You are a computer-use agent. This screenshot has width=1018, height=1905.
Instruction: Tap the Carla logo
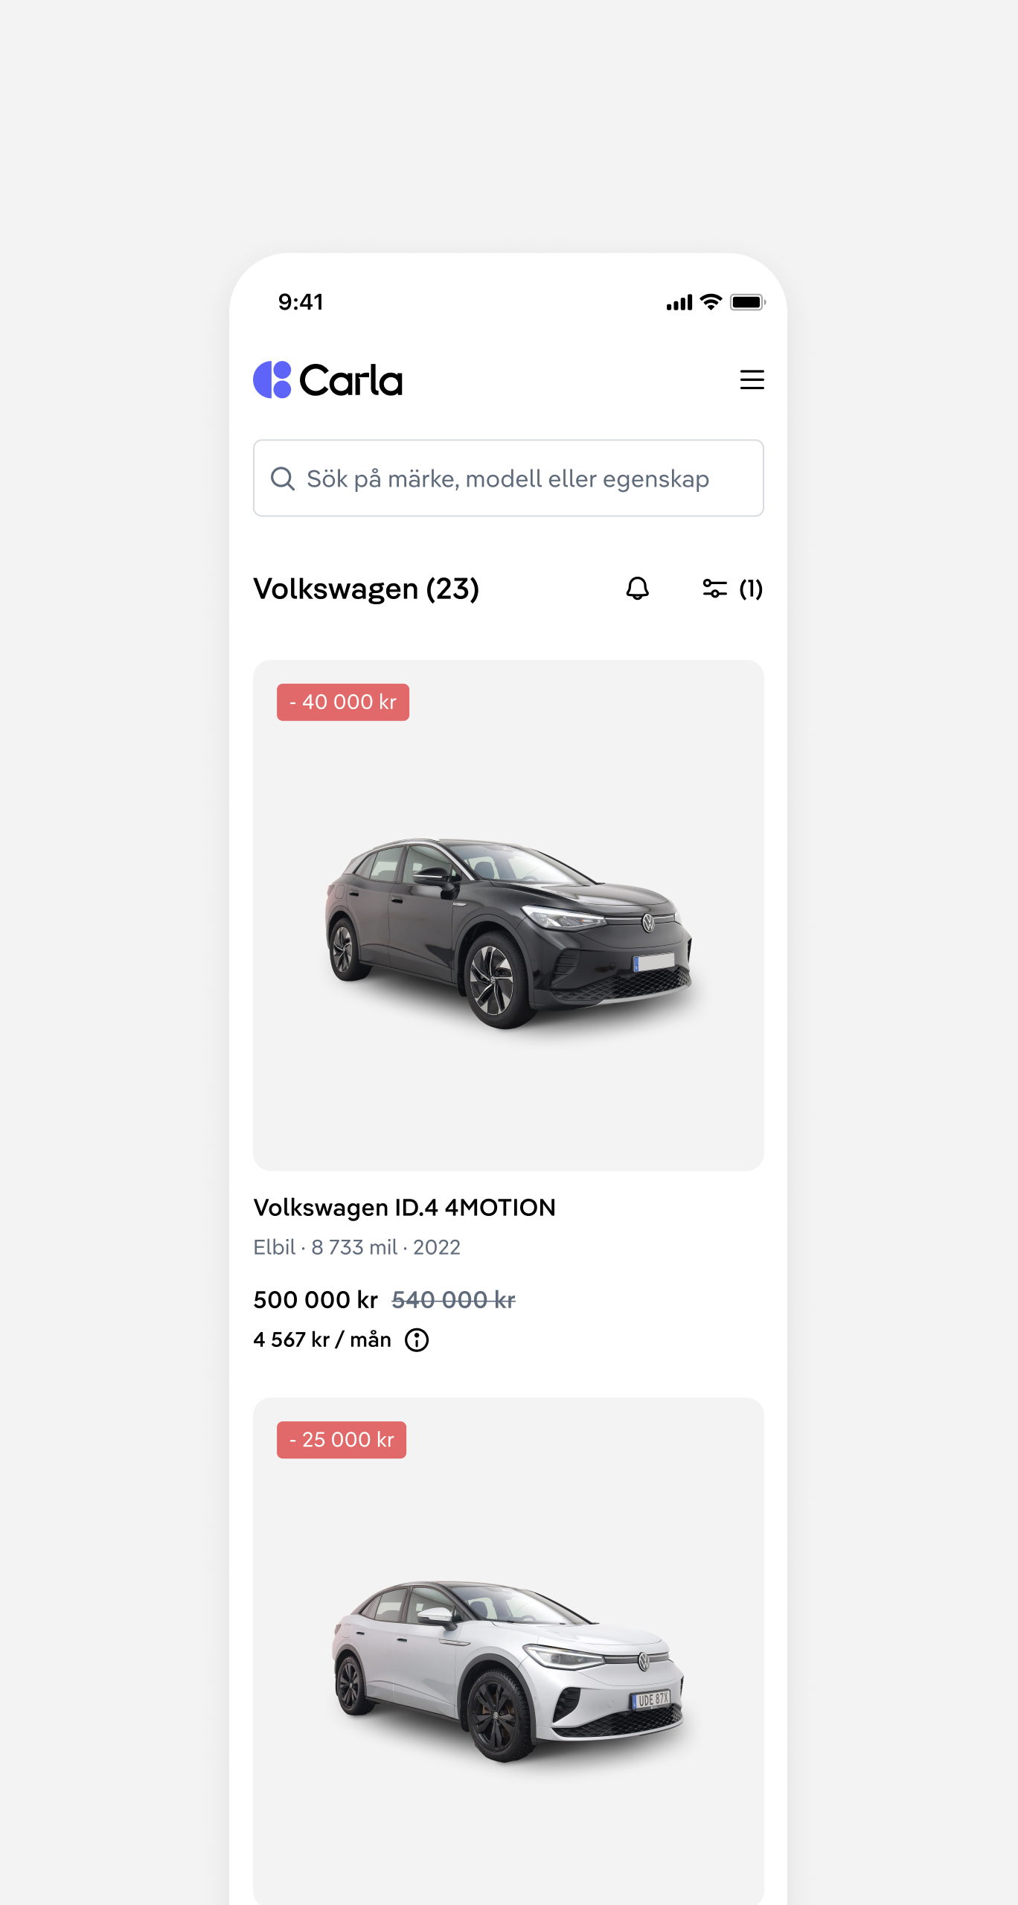[328, 380]
